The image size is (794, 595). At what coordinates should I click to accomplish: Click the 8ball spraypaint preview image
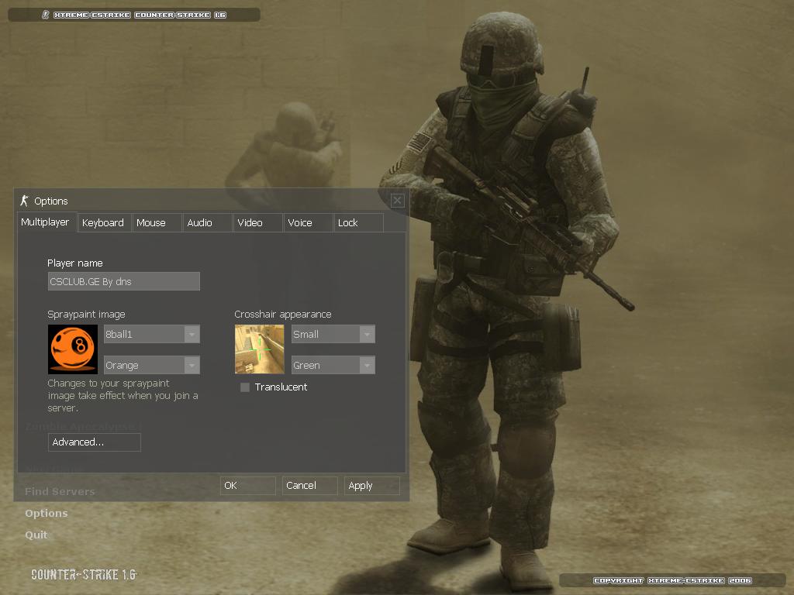point(73,349)
